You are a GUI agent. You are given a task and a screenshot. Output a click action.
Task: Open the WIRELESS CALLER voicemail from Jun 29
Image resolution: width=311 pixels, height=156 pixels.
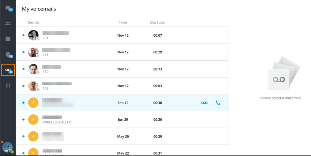pyautogui.click(x=122, y=119)
